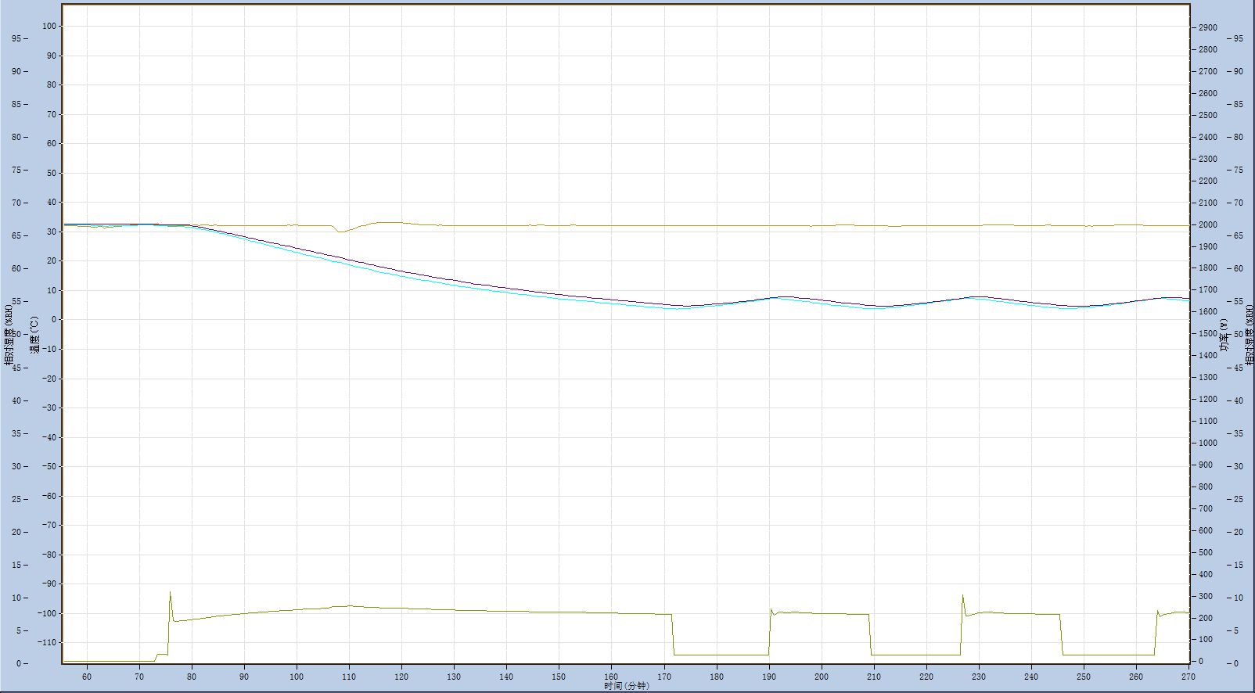The width and height of the screenshot is (1255, 693).
Task: Click the -50 label on the temperature axis
Action: (49, 466)
